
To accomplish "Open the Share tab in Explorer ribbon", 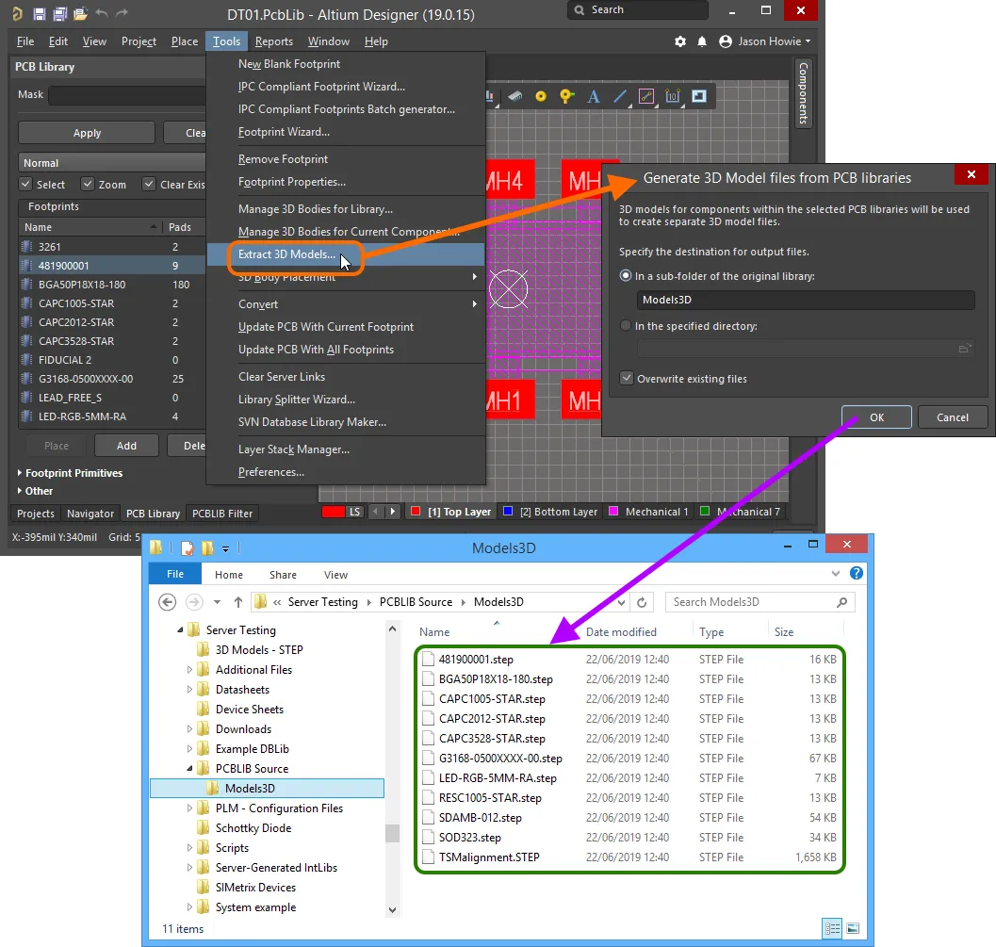I will [283, 575].
